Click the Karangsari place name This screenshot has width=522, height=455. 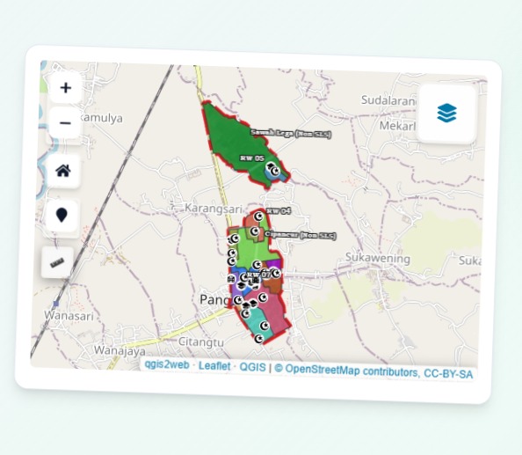tap(214, 209)
